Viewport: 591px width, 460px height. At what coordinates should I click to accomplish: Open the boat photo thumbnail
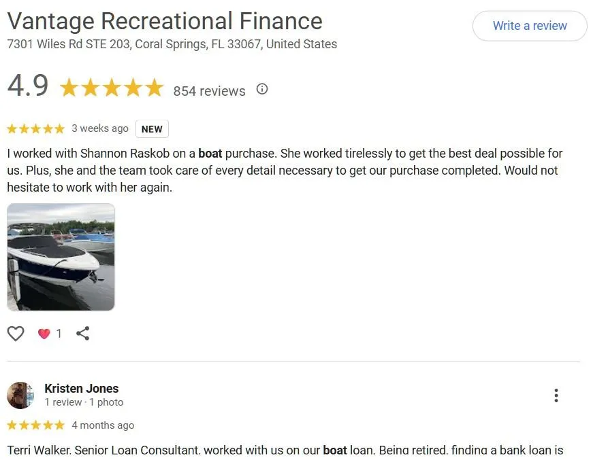pyautogui.click(x=61, y=257)
